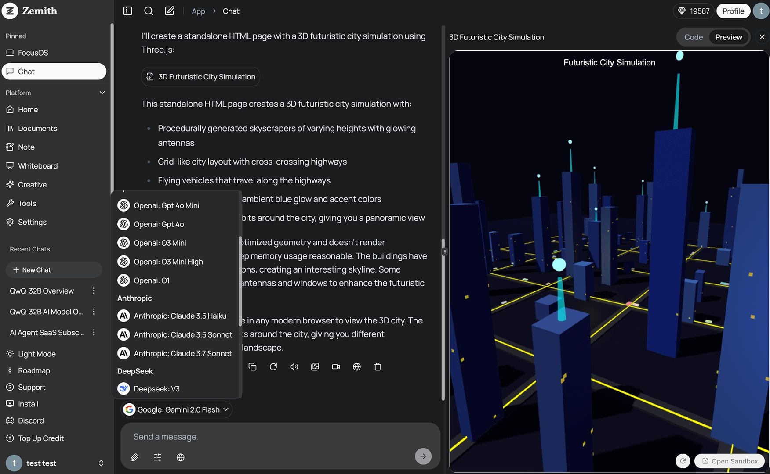Click the Profile button
This screenshot has width=770, height=474.
pos(733,11)
